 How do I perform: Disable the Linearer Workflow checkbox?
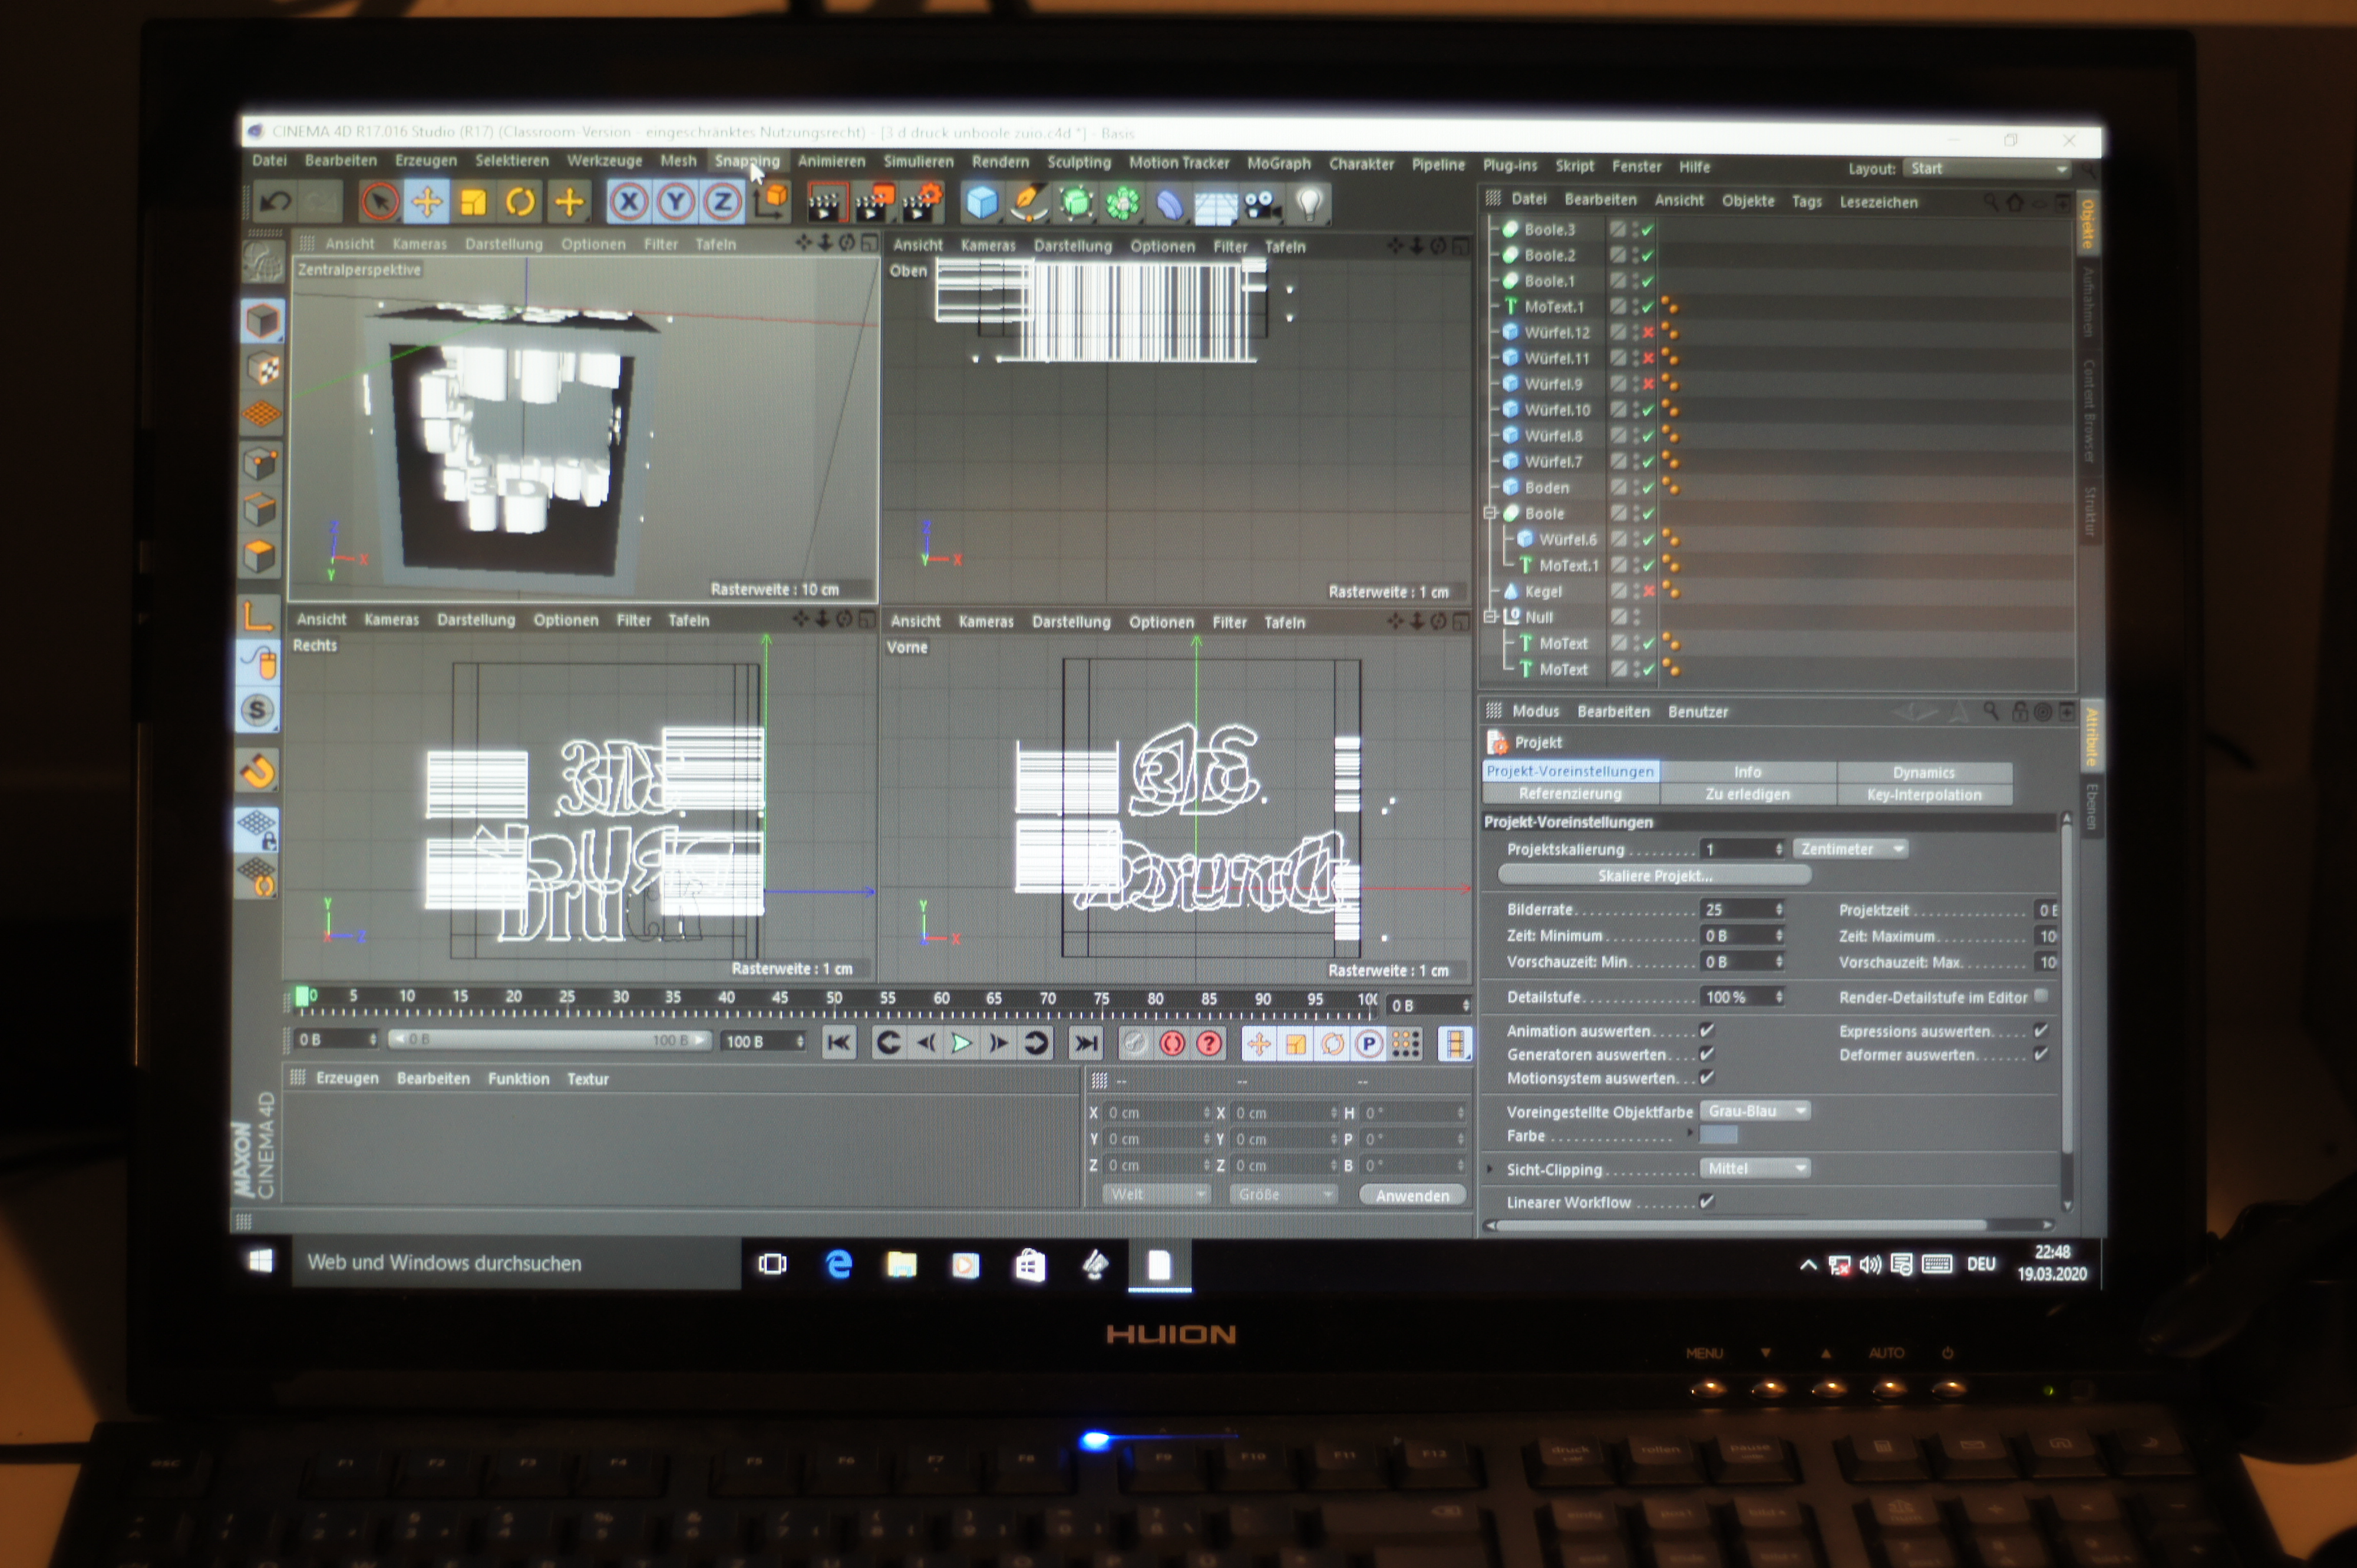[x=1706, y=1201]
